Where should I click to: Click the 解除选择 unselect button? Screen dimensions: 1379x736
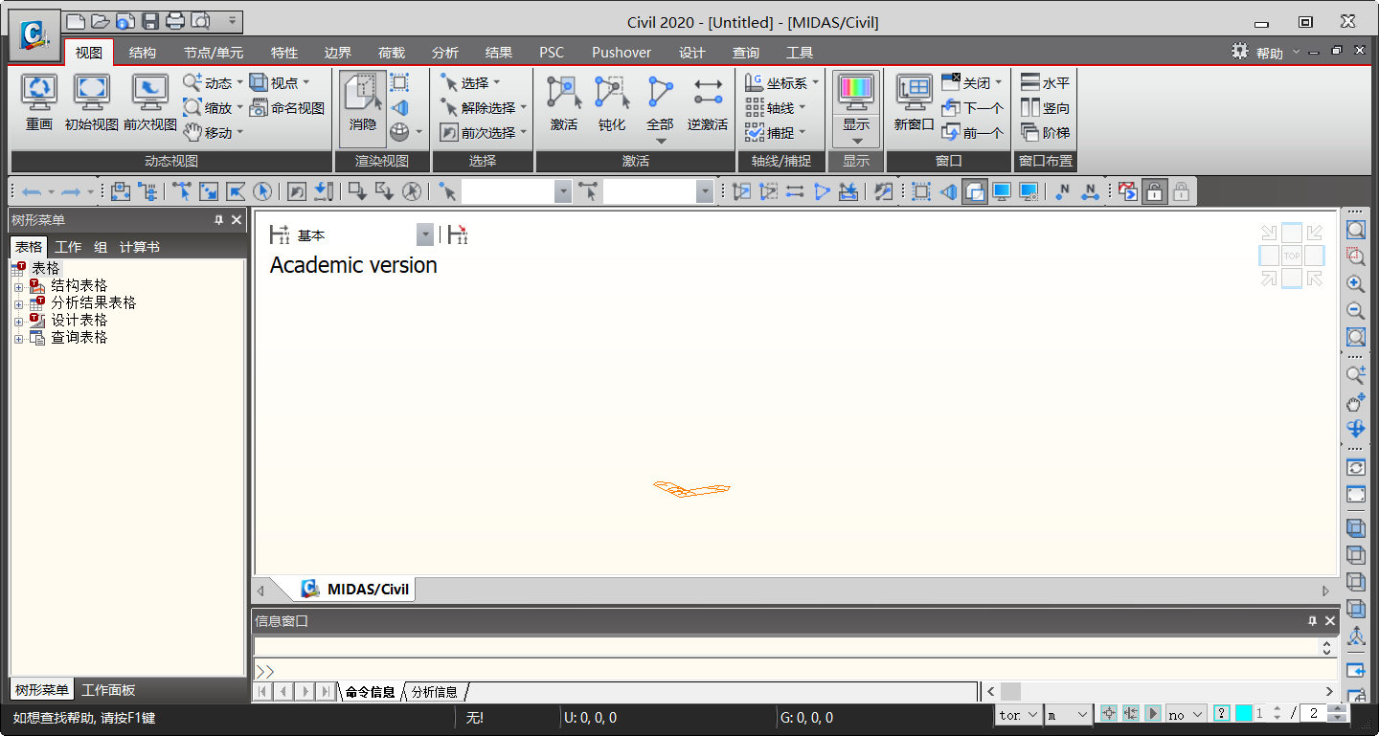485,108
